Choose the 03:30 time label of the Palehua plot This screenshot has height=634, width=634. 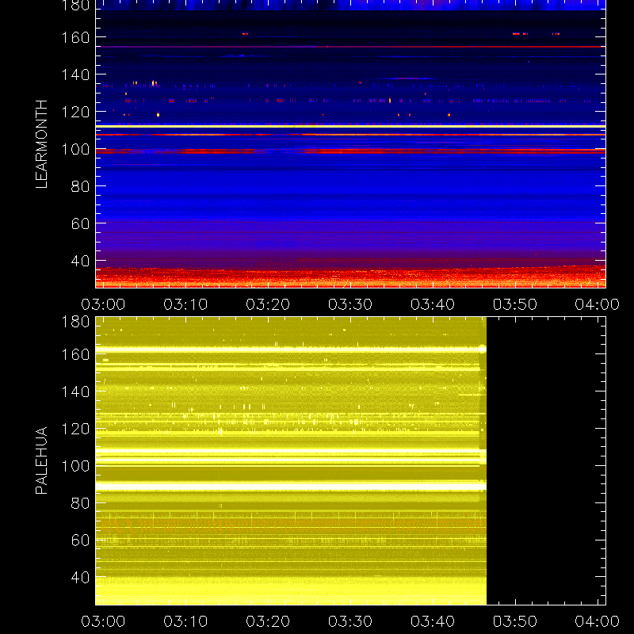tap(350, 621)
